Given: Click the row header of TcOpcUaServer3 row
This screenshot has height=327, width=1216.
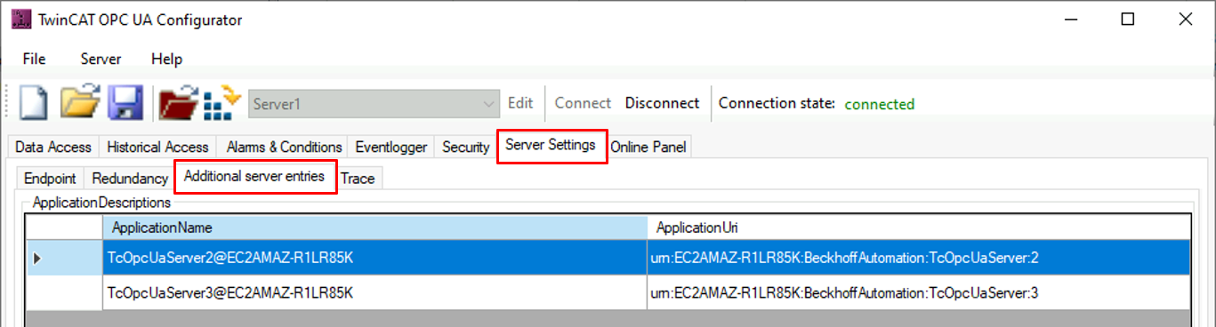Looking at the screenshot, I should pos(64,291).
